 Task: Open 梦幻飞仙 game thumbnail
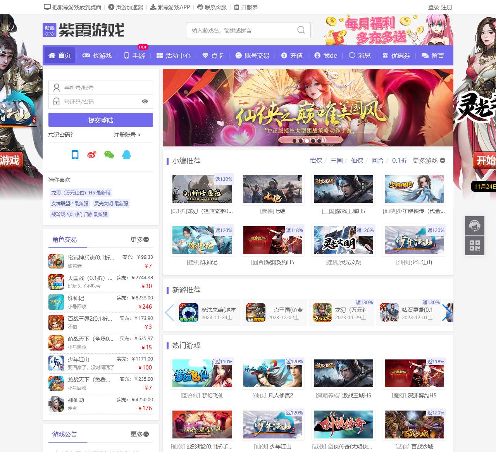[202, 373]
